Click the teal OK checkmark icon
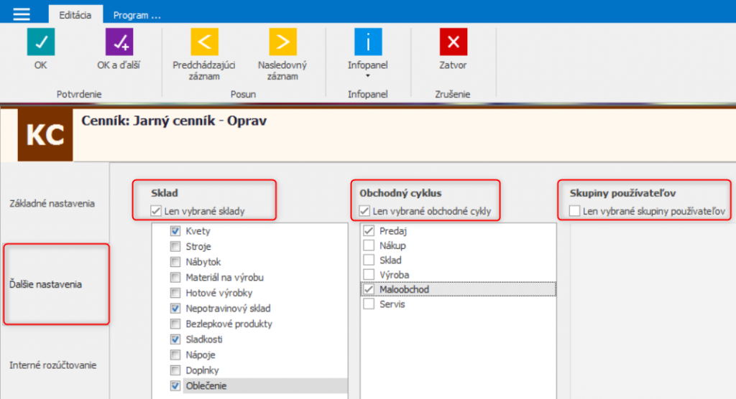 pyautogui.click(x=41, y=42)
